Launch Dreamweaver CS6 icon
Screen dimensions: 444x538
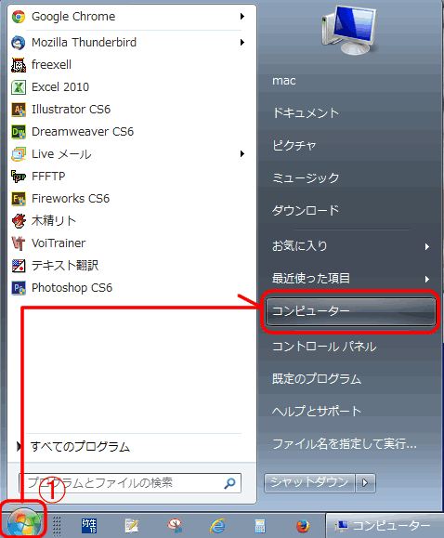(x=19, y=132)
